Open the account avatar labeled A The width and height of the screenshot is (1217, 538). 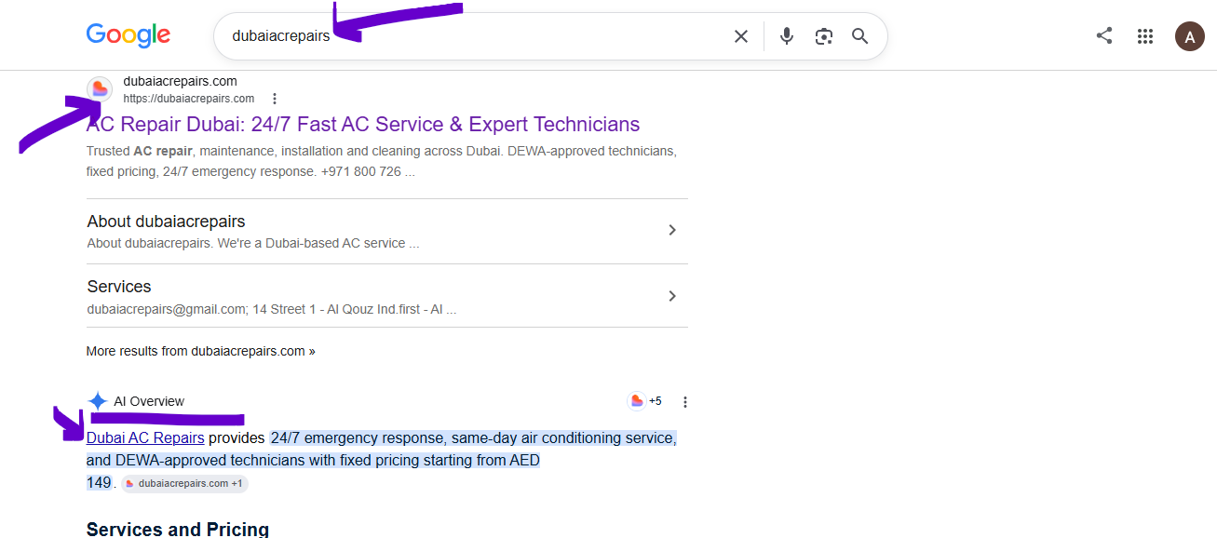pyautogui.click(x=1190, y=36)
